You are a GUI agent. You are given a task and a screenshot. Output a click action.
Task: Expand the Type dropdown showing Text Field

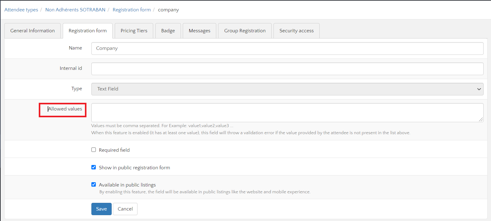(287, 89)
